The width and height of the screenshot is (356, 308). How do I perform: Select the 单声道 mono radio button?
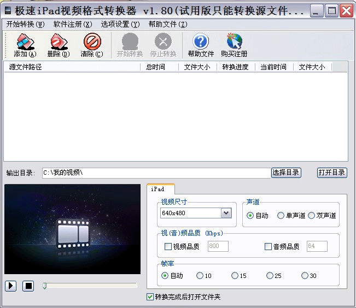point(281,216)
